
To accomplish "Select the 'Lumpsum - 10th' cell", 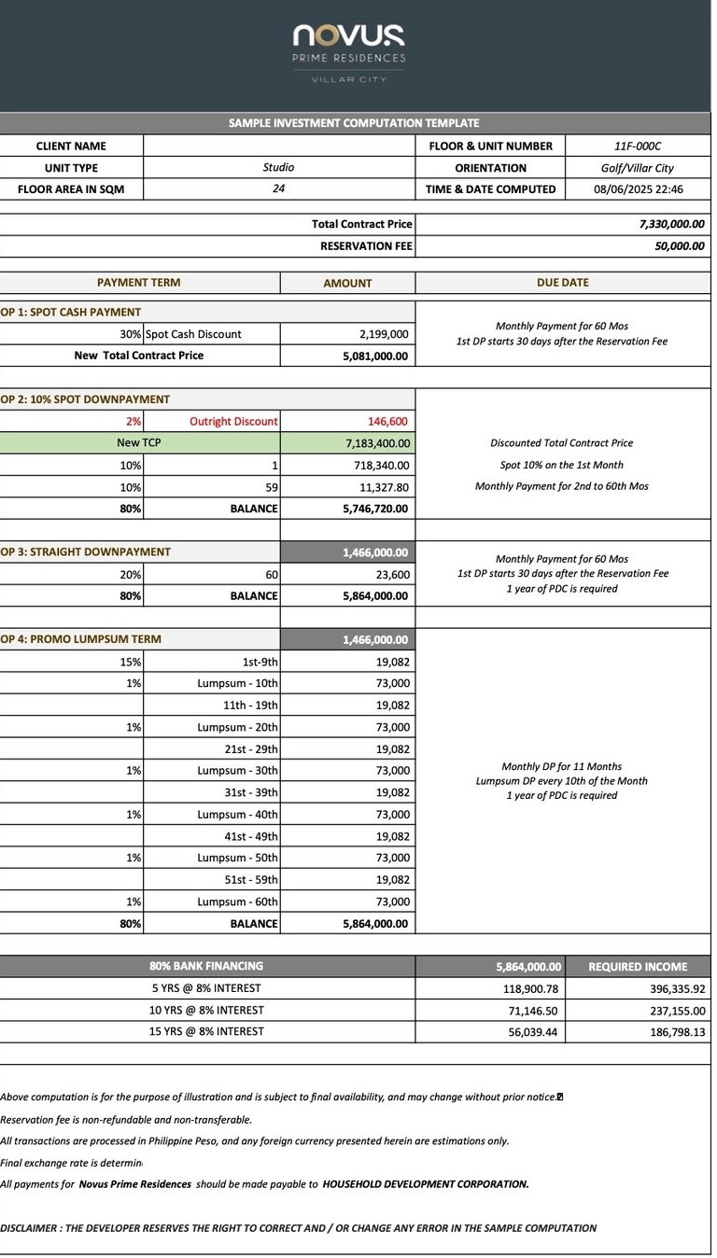I will pyautogui.click(x=212, y=683).
